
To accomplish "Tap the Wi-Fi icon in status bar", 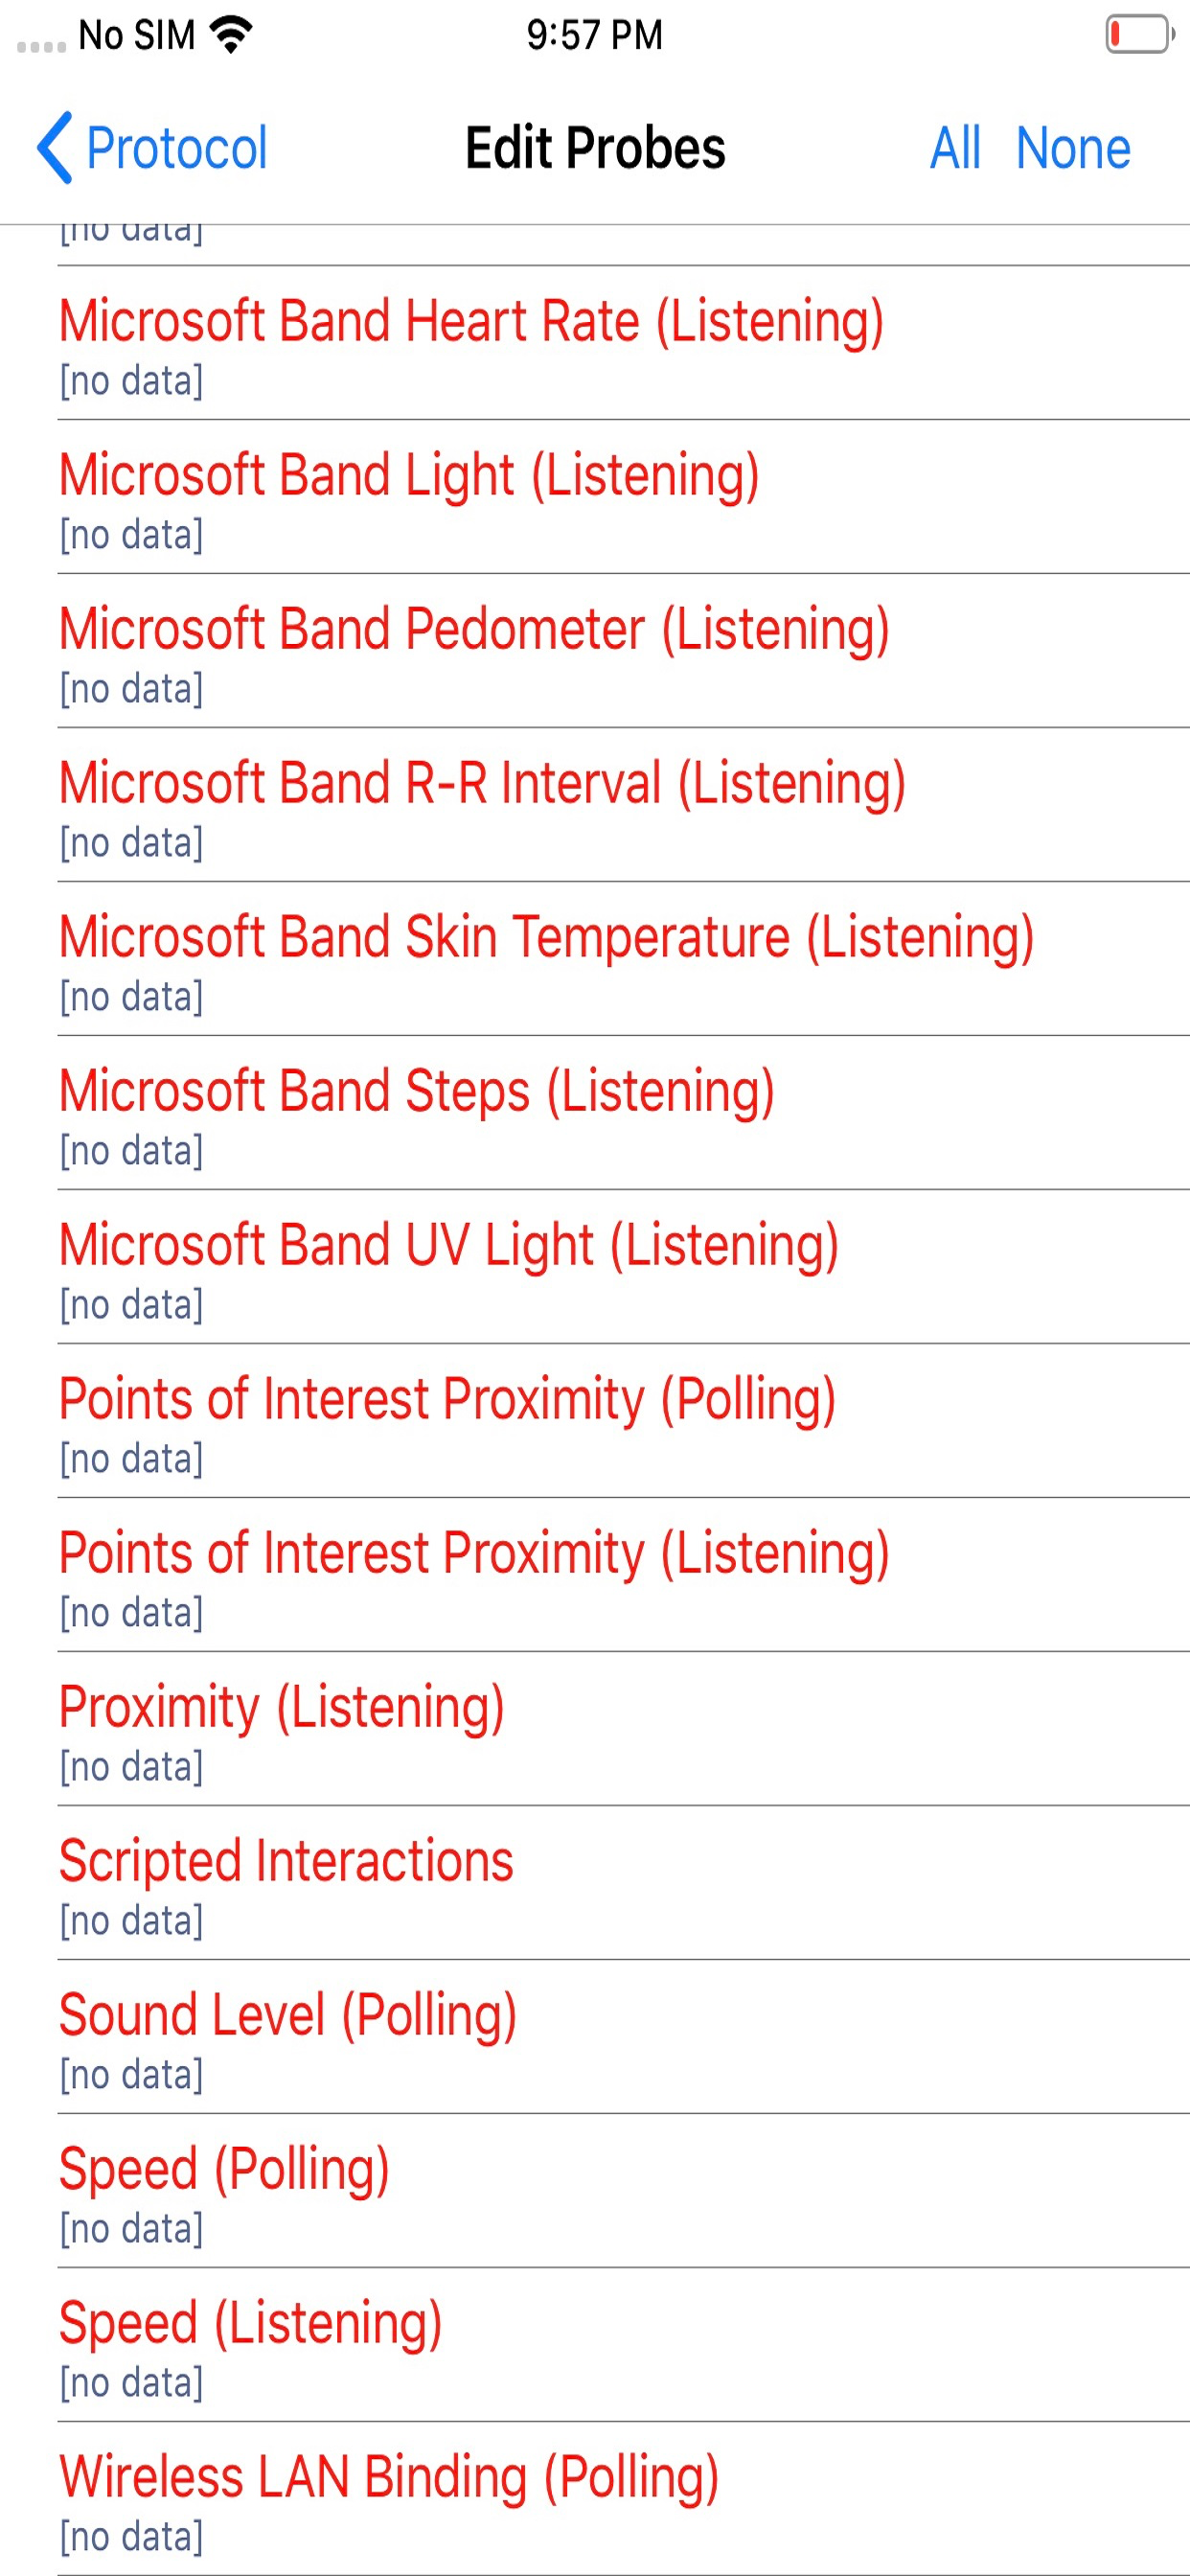I will (x=231, y=34).
